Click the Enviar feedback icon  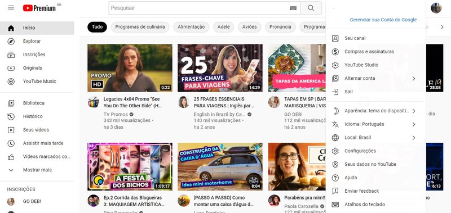click(x=335, y=191)
